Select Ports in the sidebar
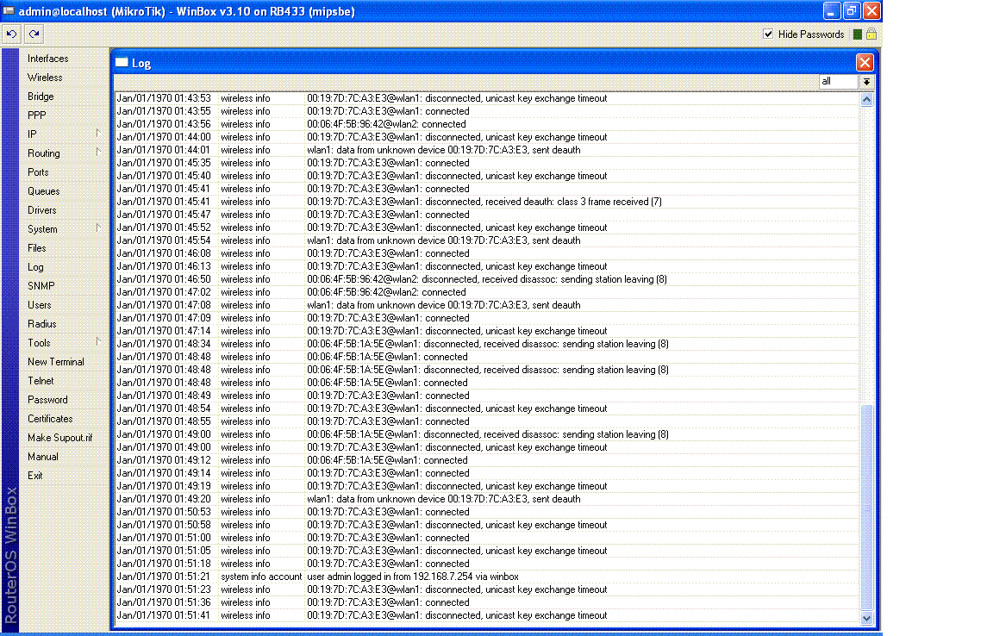987x636 pixels. pos(38,171)
